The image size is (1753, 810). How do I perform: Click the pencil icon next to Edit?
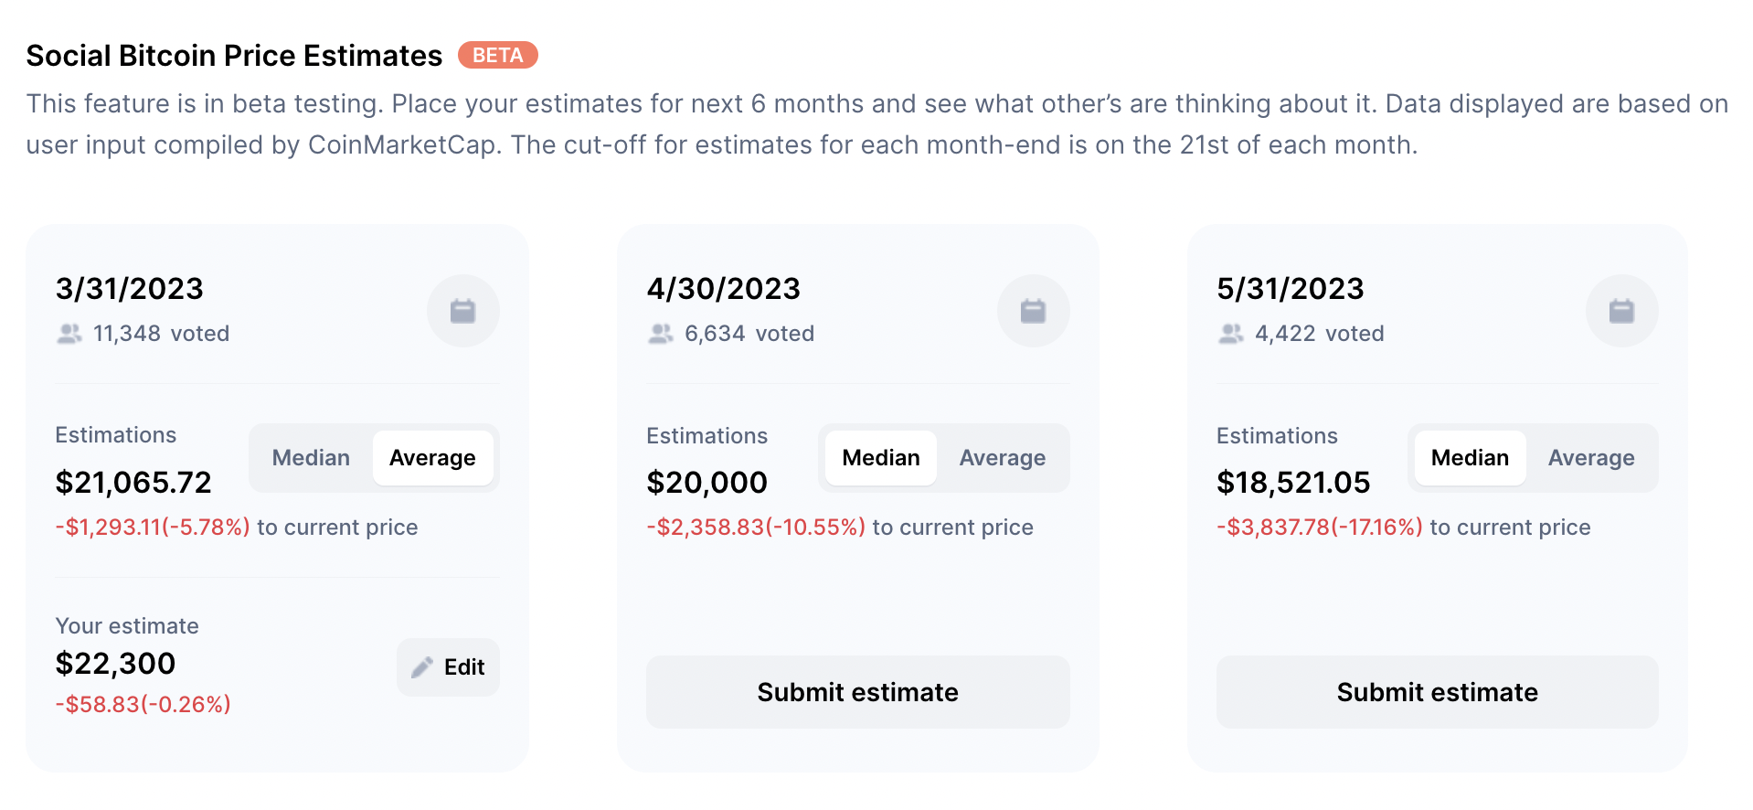coord(422,667)
